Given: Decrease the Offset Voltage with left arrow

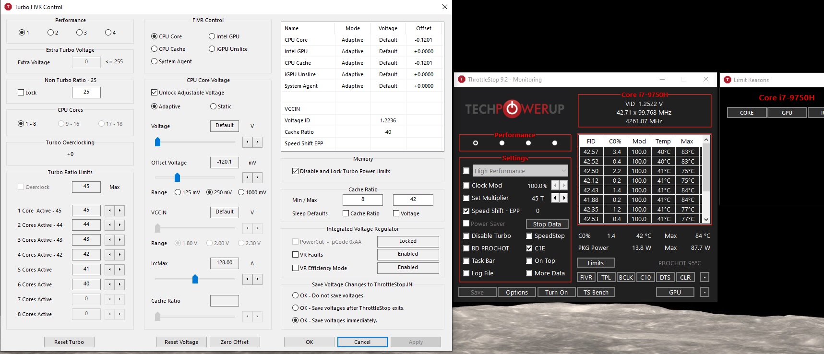Looking at the screenshot, I should coord(247,177).
